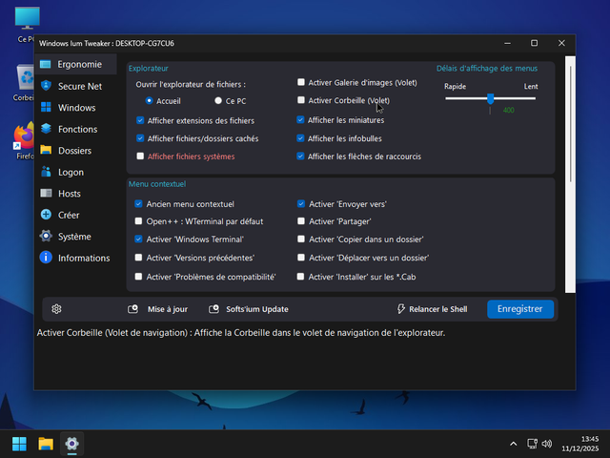Click the Windows logo icon in sidebar
This screenshot has height=458, width=610.
pos(46,107)
